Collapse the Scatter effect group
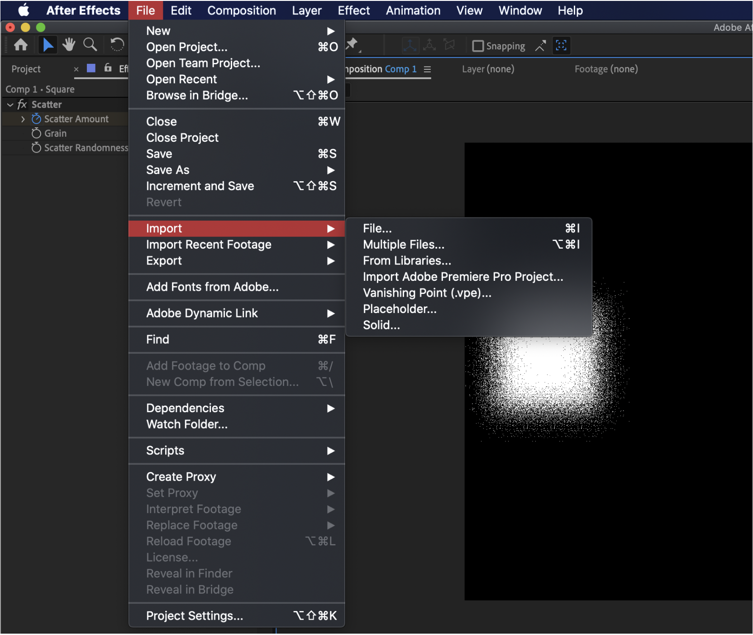 tap(10, 105)
